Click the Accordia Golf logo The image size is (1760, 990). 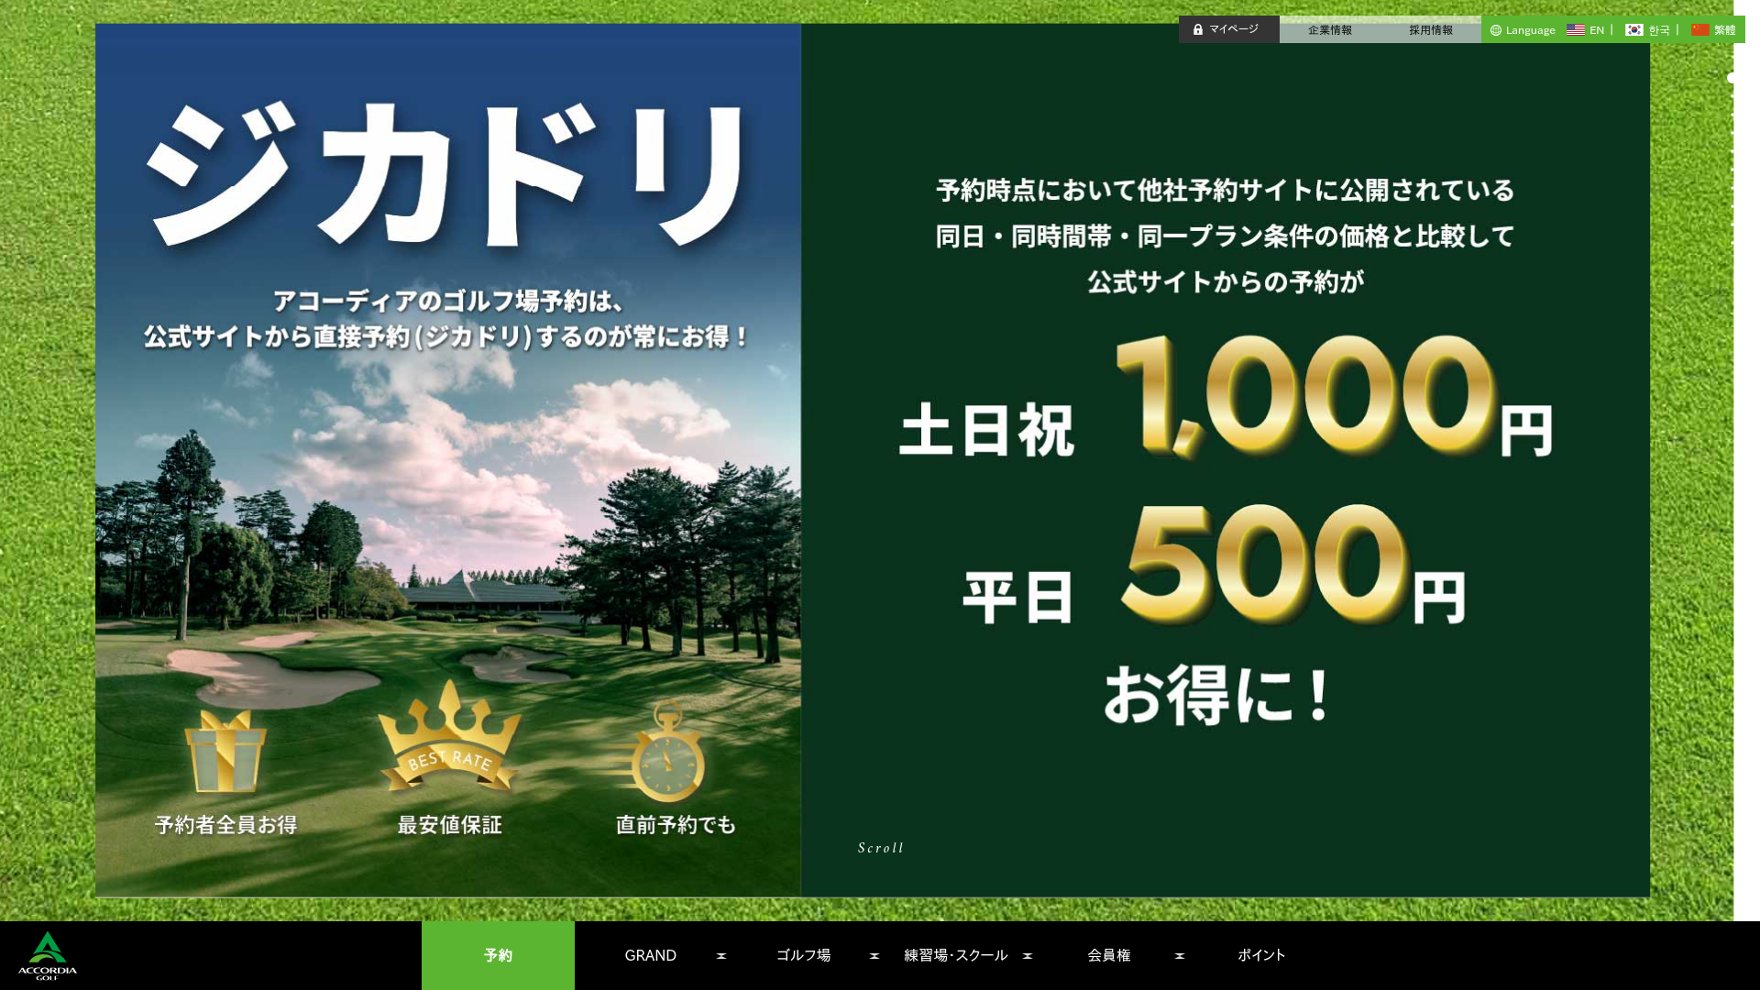[48, 955]
